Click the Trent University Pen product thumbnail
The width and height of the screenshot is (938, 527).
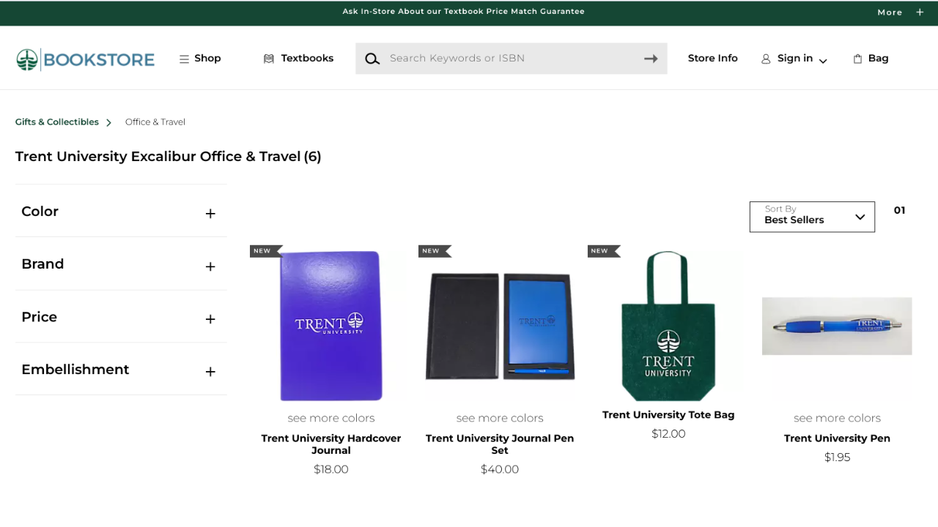point(837,326)
